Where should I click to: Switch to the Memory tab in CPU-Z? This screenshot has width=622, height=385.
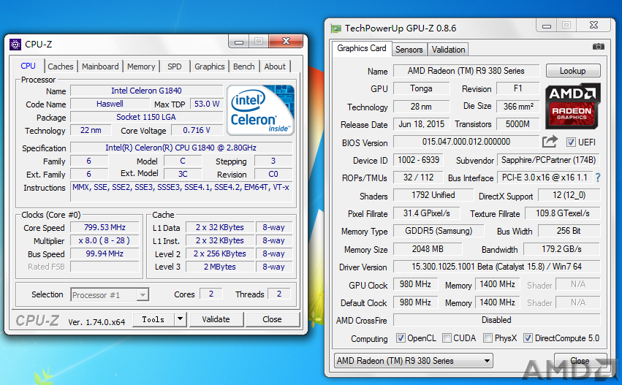[141, 66]
